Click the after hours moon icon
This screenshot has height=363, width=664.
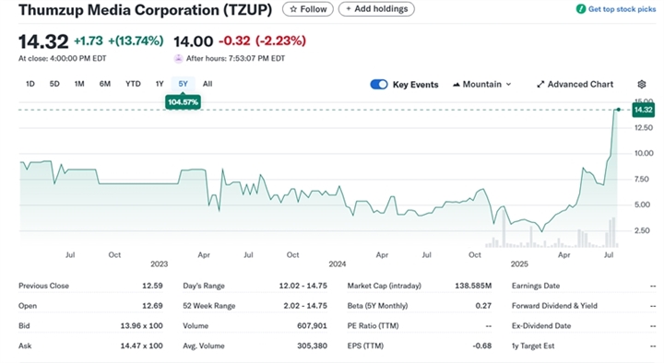[x=178, y=58]
